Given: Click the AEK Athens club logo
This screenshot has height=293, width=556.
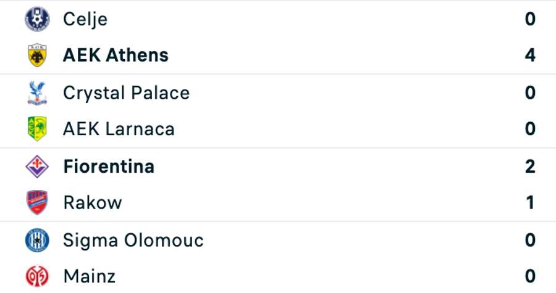Looking at the screenshot, I should [37, 56].
